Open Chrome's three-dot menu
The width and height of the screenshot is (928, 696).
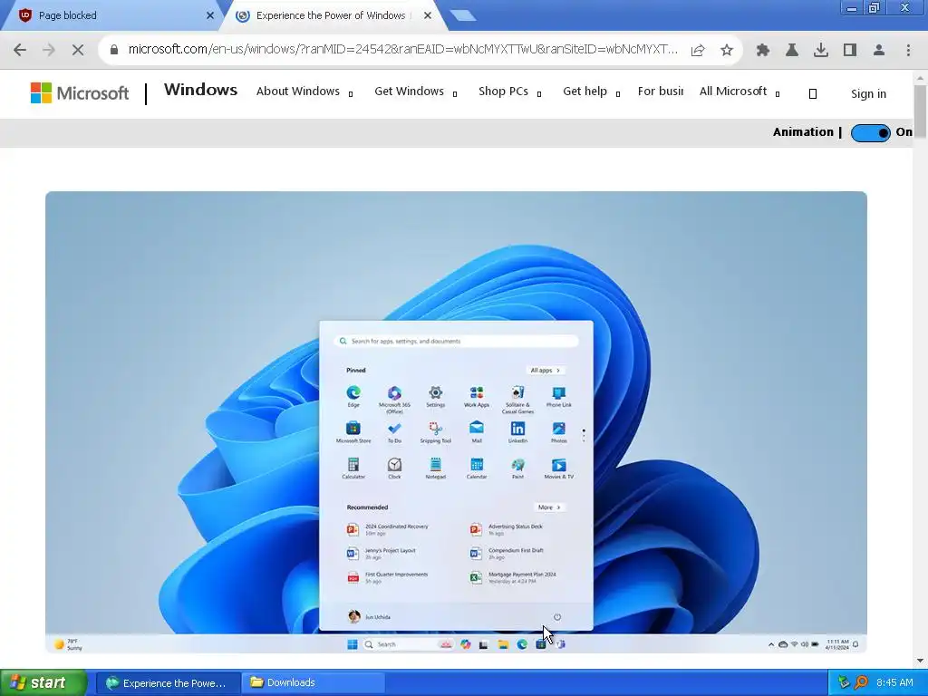coord(908,51)
